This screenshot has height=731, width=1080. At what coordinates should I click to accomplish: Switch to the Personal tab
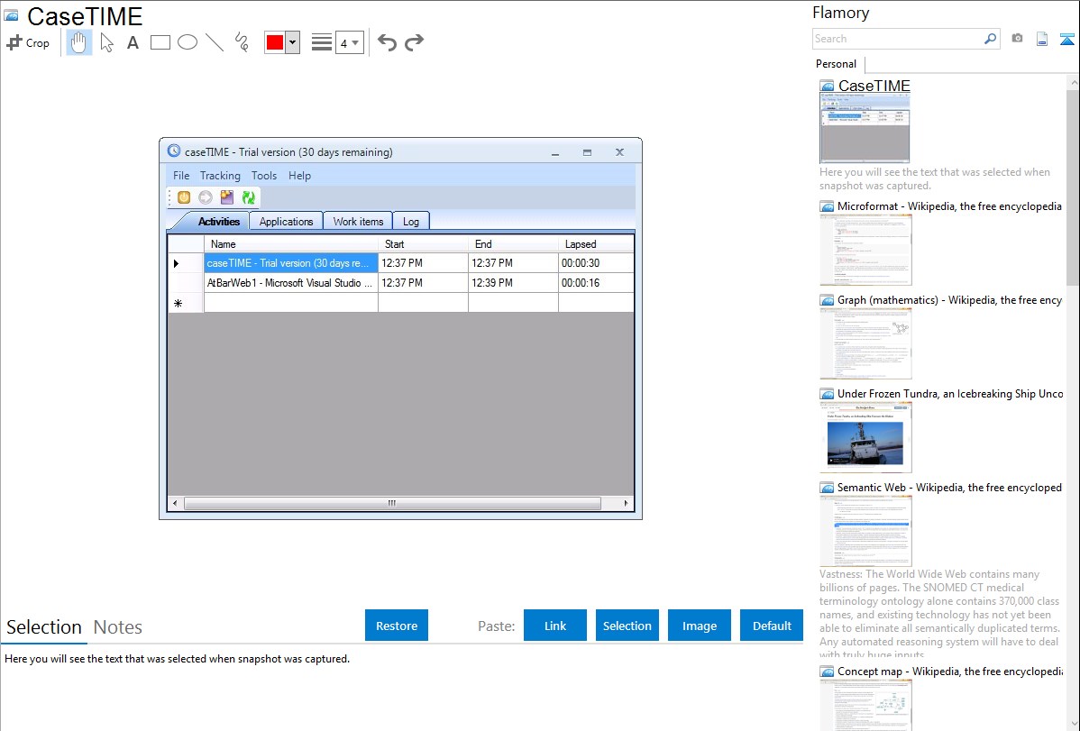[x=837, y=64]
